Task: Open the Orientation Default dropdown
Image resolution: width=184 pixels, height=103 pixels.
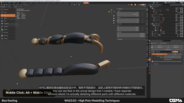Action: pos(10,7)
